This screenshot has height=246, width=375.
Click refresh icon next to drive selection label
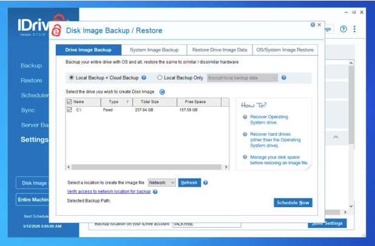coord(162,92)
